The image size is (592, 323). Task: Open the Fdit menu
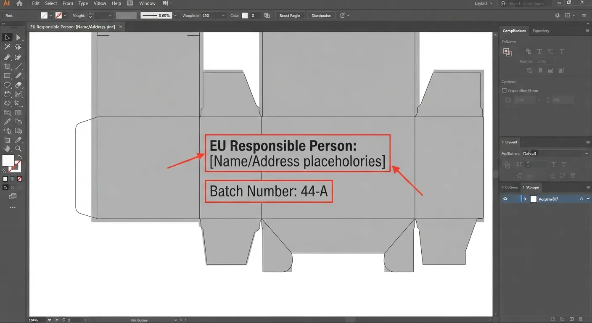click(36, 3)
